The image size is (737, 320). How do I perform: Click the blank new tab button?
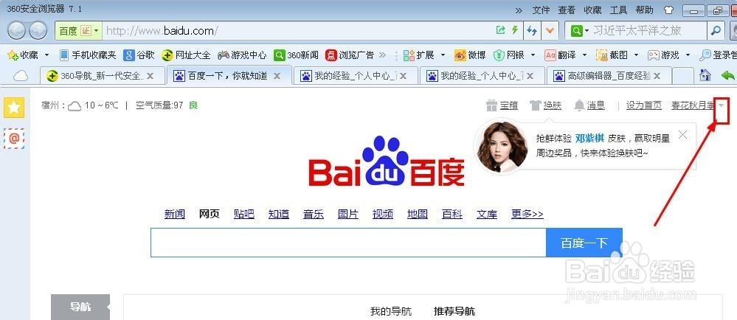[683, 76]
